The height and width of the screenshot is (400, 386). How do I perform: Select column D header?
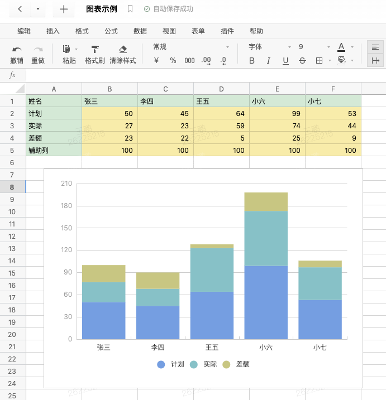click(221, 89)
